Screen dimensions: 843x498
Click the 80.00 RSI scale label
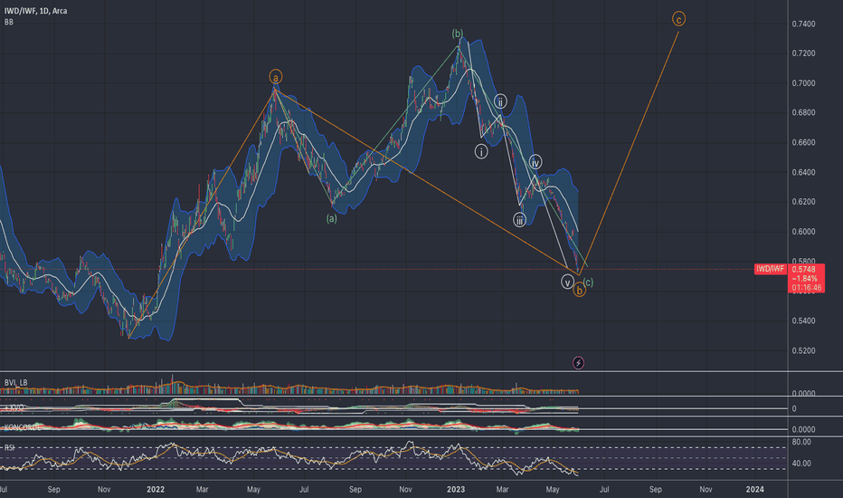point(801,442)
